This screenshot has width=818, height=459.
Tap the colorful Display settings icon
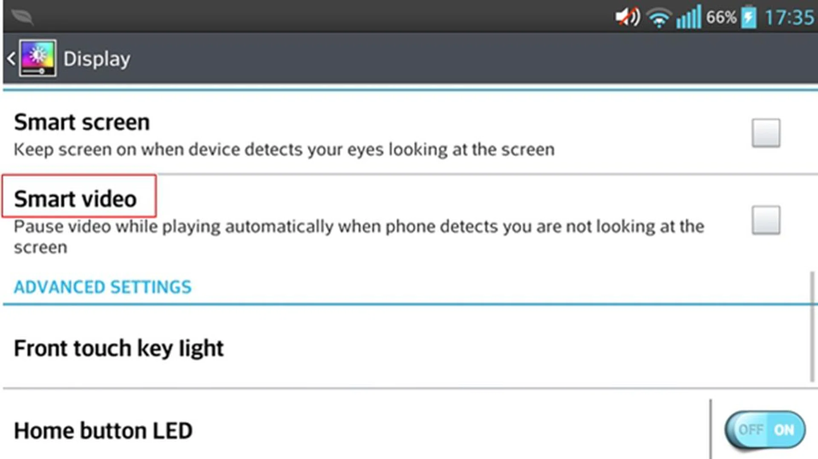click(x=37, y=58)
